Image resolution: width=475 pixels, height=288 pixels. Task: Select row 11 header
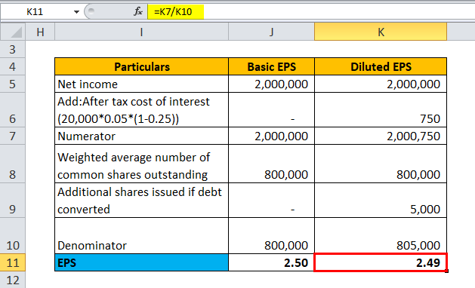12,262
